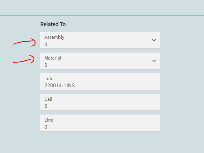Click the Job label text
The image size is (204, 153).
[x=48, y=79]
